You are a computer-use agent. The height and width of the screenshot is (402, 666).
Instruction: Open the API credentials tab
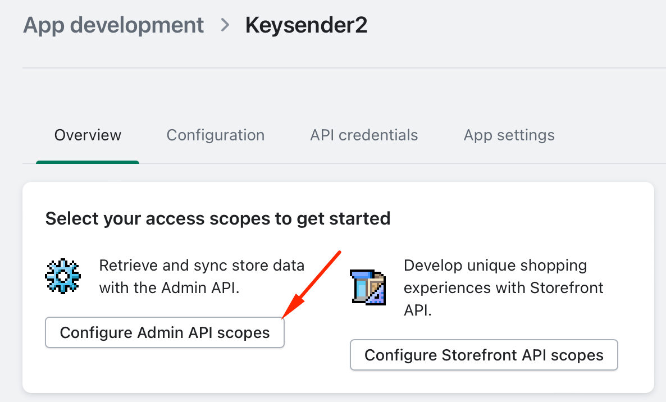tap(364, 135)
